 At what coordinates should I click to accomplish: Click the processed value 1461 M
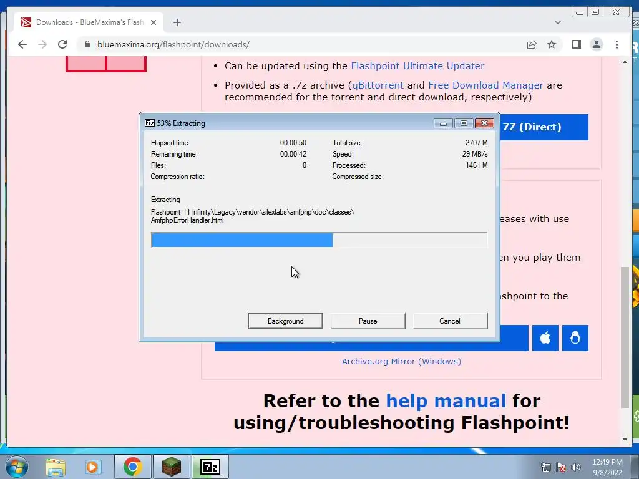point(476,165)
